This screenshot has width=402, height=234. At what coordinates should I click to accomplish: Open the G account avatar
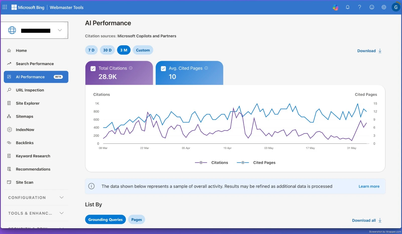click(x=396, y=7)
